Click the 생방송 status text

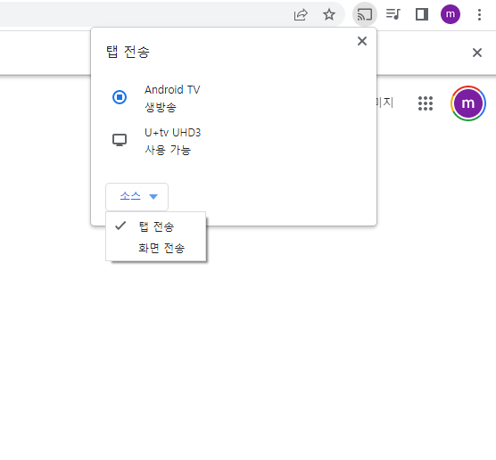[161, 107]
